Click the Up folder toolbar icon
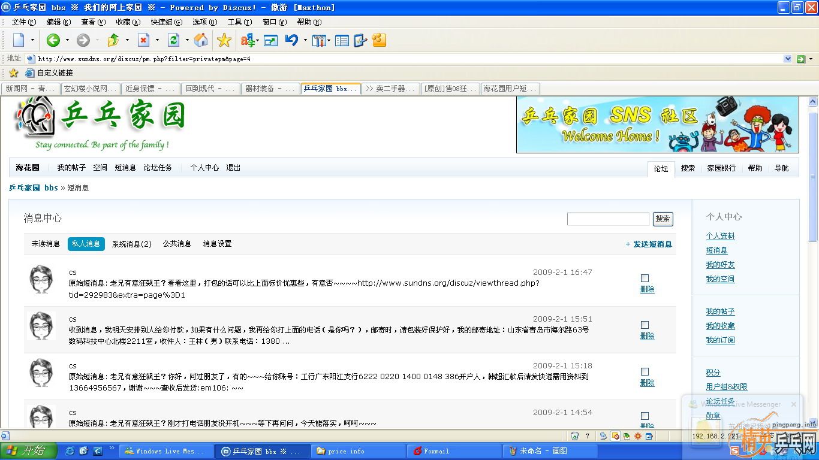Viewport: 819px width, 460px height. (113, 40)
